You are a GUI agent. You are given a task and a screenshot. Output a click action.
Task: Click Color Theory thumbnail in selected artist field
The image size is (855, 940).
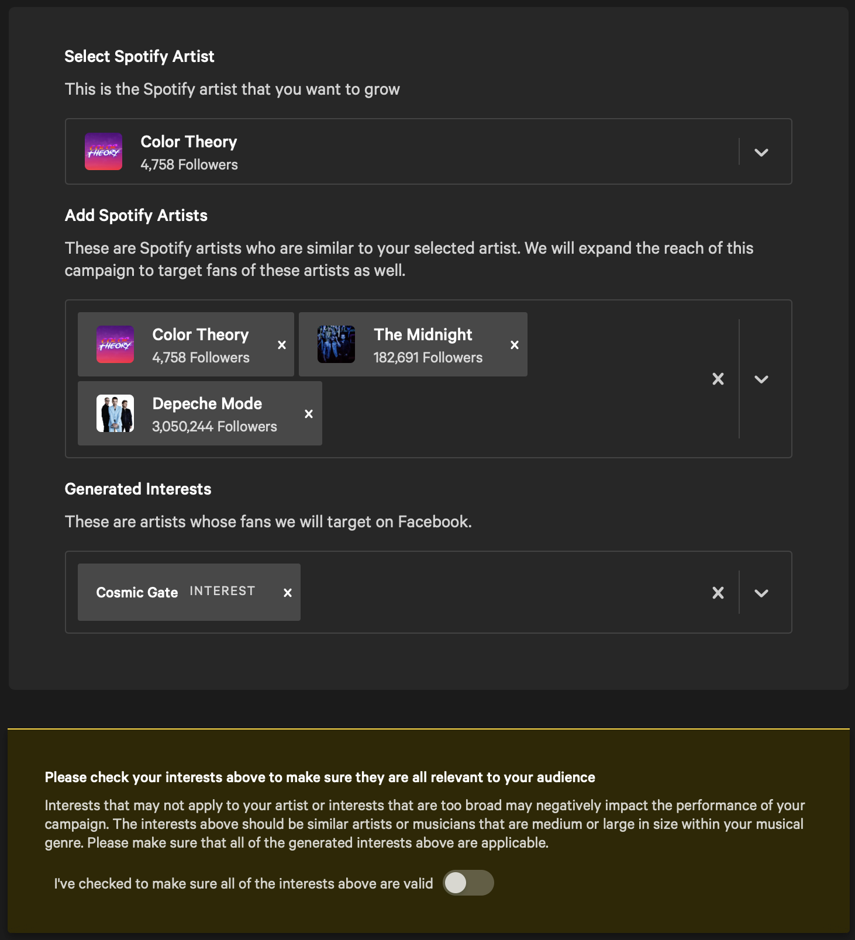104,151
